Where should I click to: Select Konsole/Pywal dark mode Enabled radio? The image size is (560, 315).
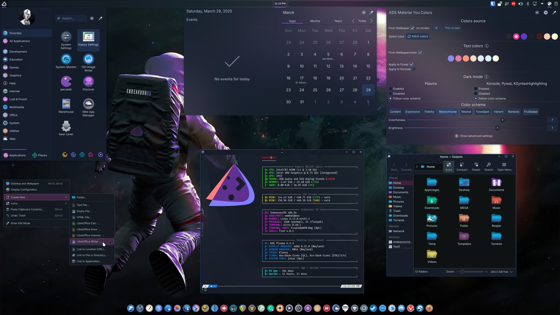pyautogui.click(x=476, y=89)
